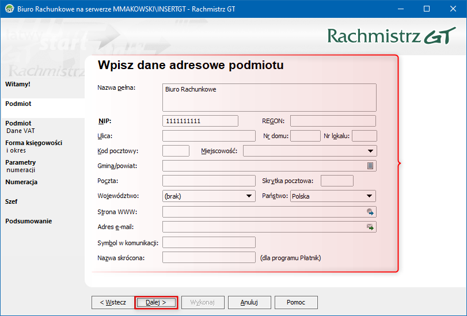The width and height of the screenshot is (467, 316).
Task: Focus the Nr lokalu field
Action: point(365,136)
